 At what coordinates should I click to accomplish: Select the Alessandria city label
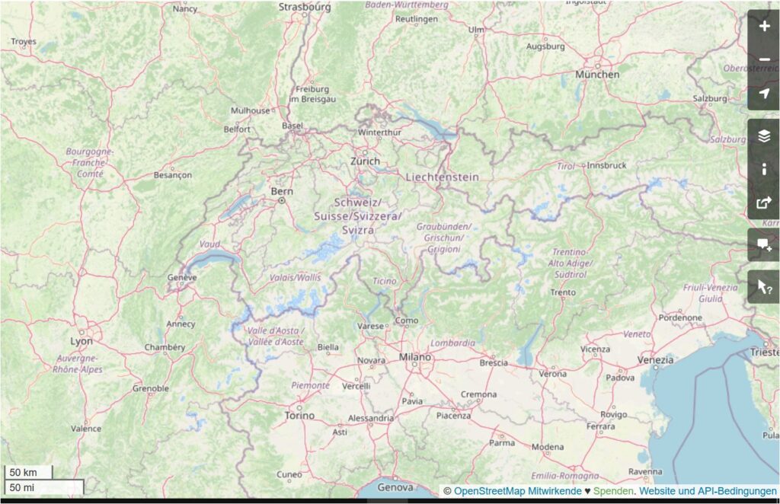click(x=371, y=419)
